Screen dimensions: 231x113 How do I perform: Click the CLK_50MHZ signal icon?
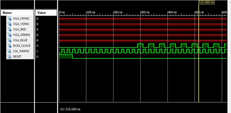10,51
